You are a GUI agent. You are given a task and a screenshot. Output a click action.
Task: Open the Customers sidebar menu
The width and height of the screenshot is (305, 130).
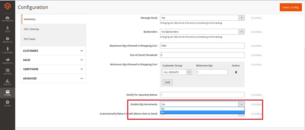pyautogui.click(x=7, y=51)
